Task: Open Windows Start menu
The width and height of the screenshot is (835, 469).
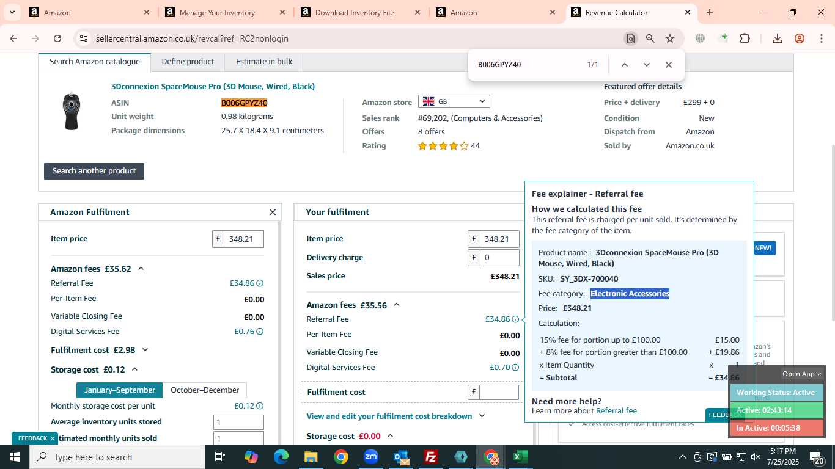Action: (x=15, y=457)
